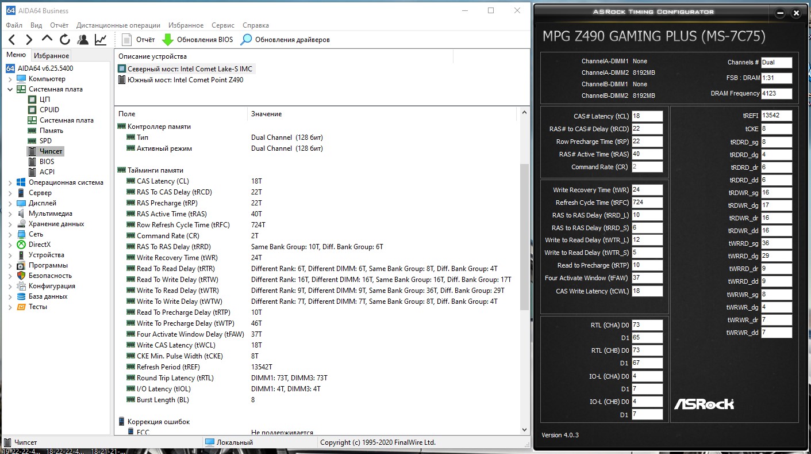
Task: Expand the Программы tree node
Action: click(10, 265)
